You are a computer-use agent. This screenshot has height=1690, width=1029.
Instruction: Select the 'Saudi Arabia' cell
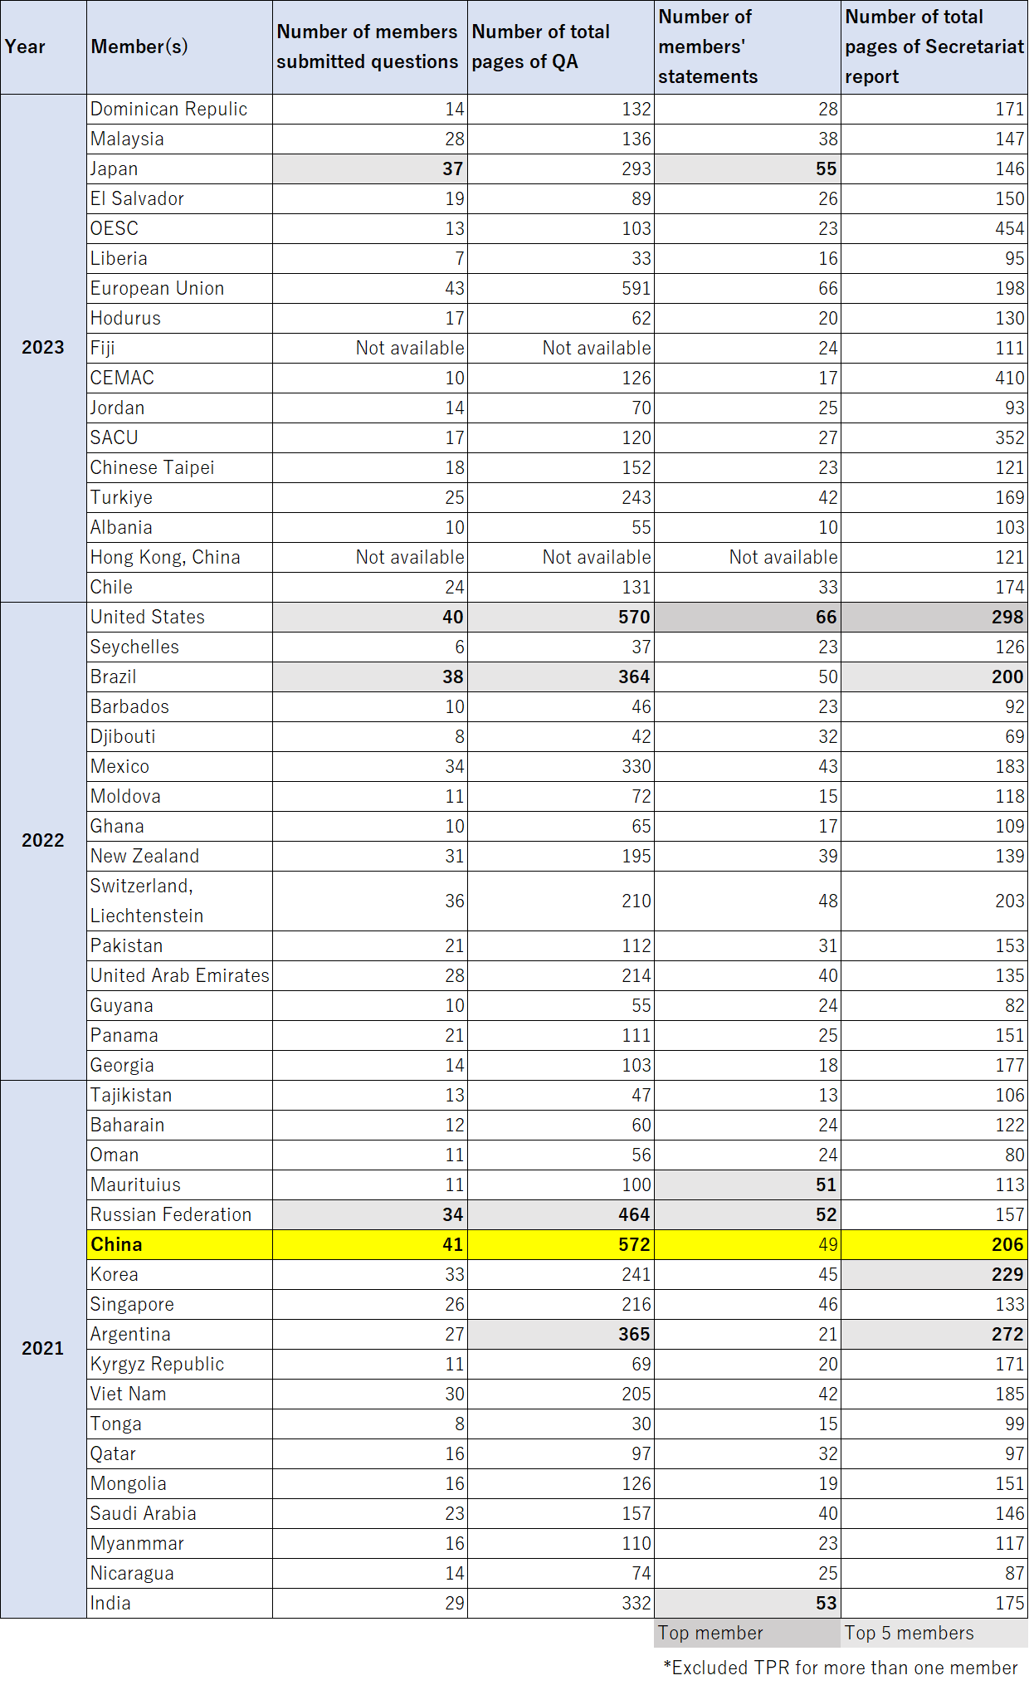tap(179, 1514)
